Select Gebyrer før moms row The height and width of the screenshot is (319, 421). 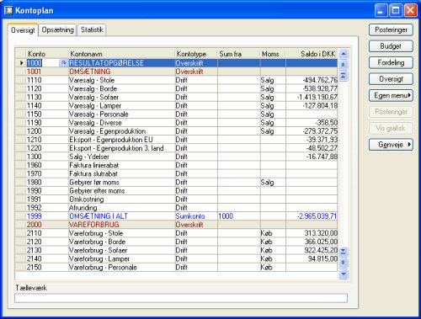[177, 182]
